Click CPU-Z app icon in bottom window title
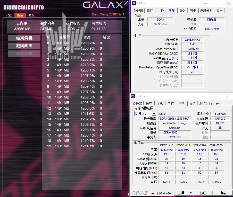The width and height of the screenshot is (233, 197). 133,96
